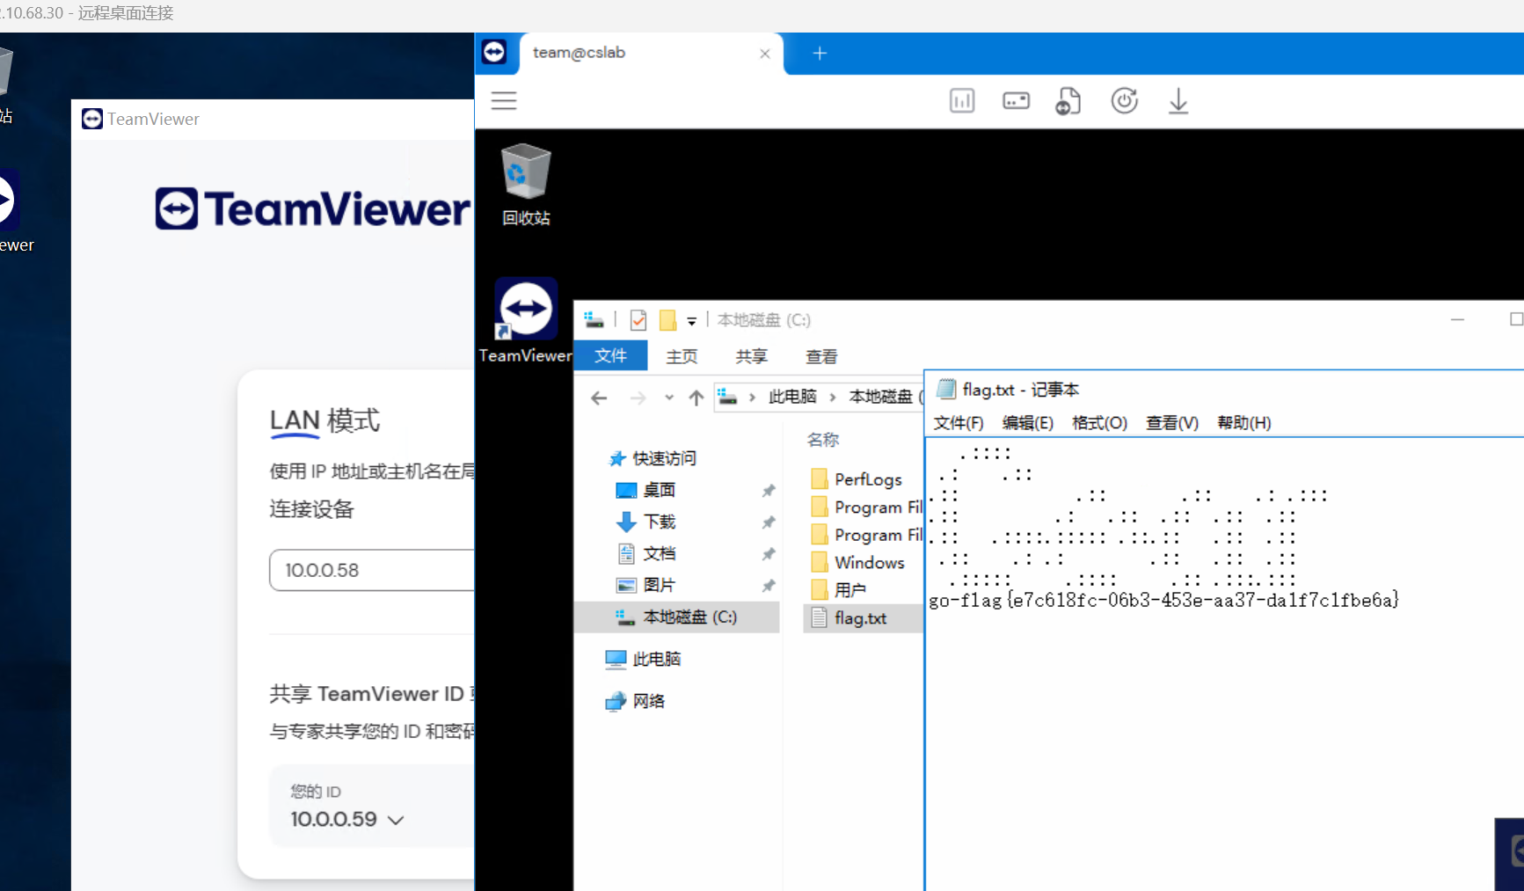
Task: Open the 共享 ribbon tab
Action: click(x=752, y=356)
